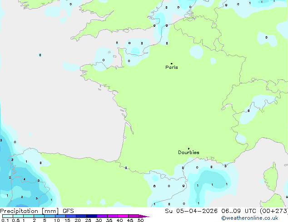The image size is (288, 222).
Task: Pick the 0.5–1 mm legend swatch
Action: (18, 216)
